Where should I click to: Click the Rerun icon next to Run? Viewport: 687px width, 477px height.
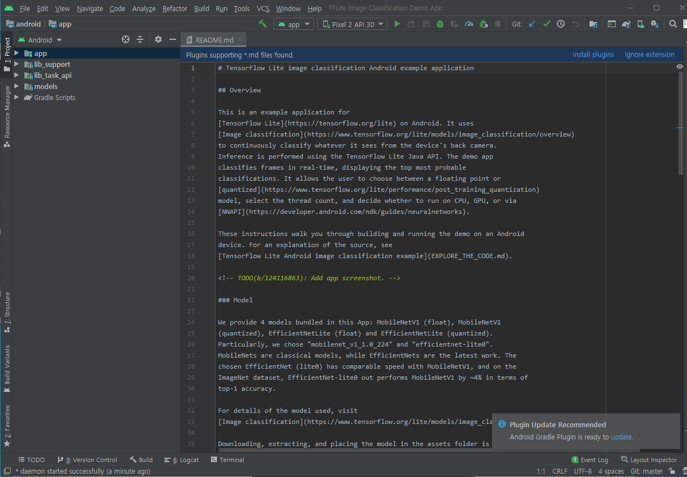pos(411,24)
